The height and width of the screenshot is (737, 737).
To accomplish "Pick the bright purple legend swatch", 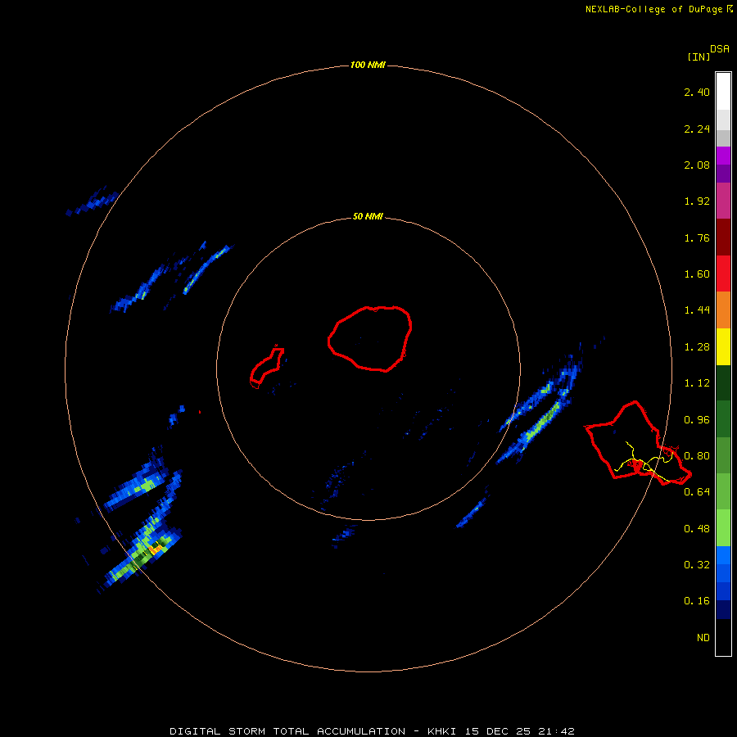I will coord(723,156).
